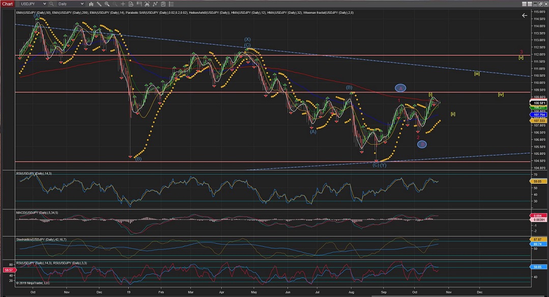Click the first grey link square button
549x297 pixels.
524,4
